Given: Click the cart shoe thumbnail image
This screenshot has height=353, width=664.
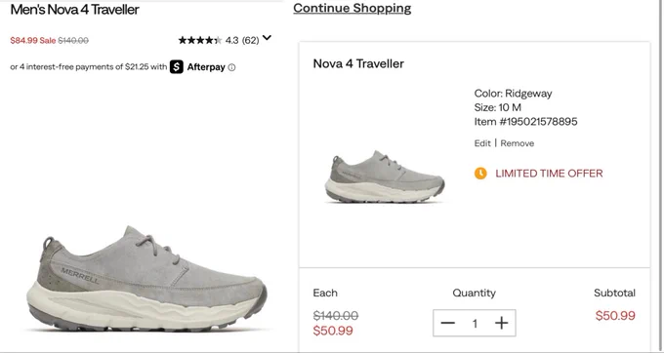Looking at the screenshot, I should pyautogui.click(x=385, y=176).
